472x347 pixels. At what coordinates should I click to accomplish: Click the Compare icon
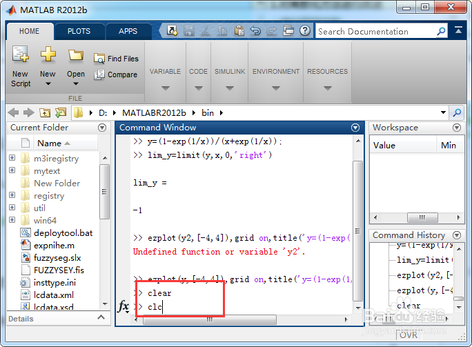pos(99,75)
